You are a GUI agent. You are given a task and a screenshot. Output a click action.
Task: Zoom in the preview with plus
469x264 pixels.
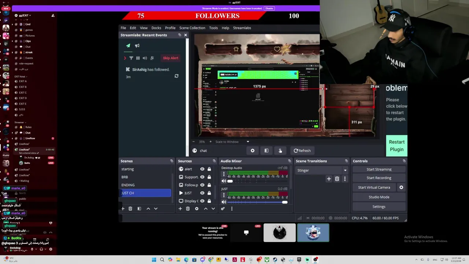[210, 142]
